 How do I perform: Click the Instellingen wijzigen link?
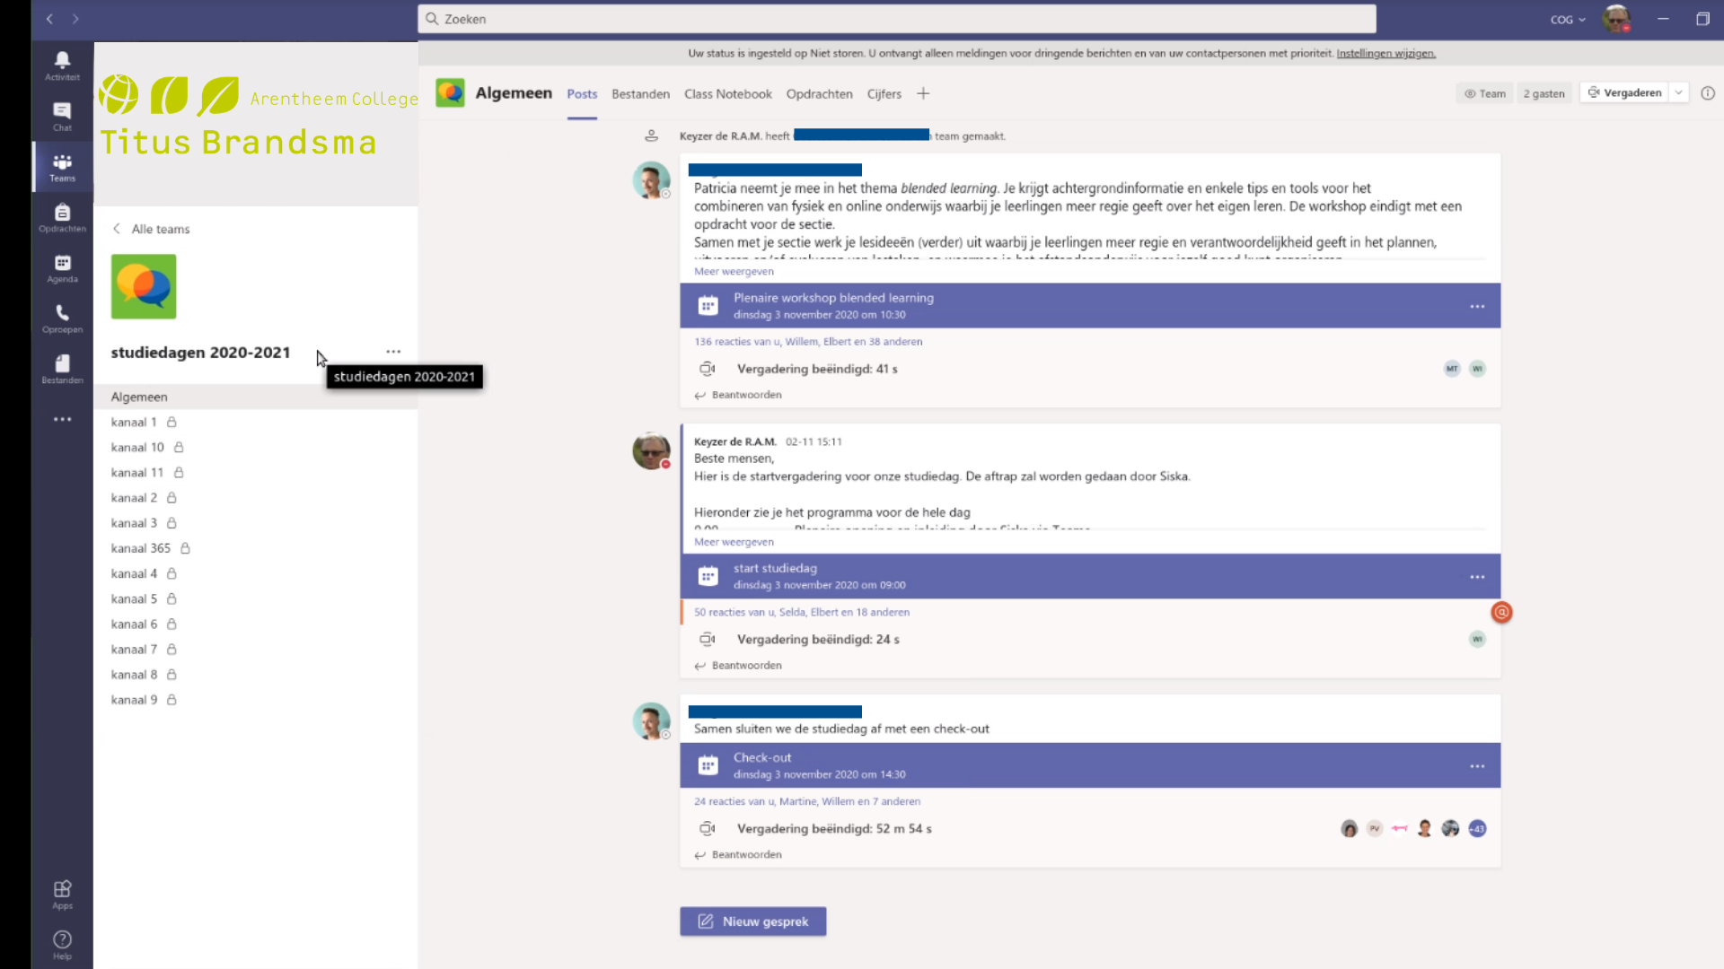coord(1385,53)
